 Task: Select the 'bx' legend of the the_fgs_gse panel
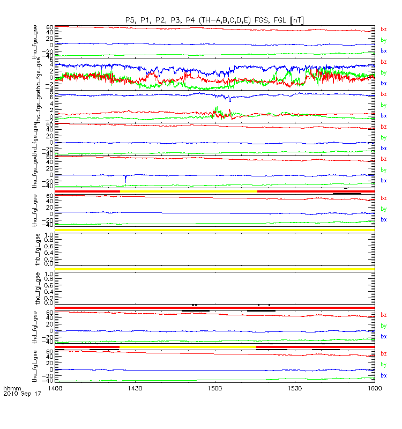[383, 181]
